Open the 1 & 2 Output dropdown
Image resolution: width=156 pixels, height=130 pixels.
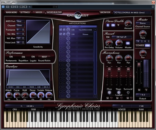[143, 95]
